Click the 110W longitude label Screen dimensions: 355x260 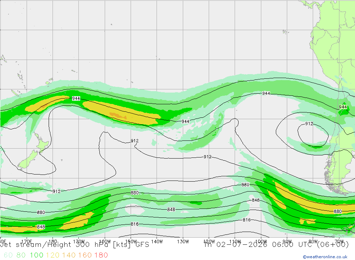tap(235, 242)
